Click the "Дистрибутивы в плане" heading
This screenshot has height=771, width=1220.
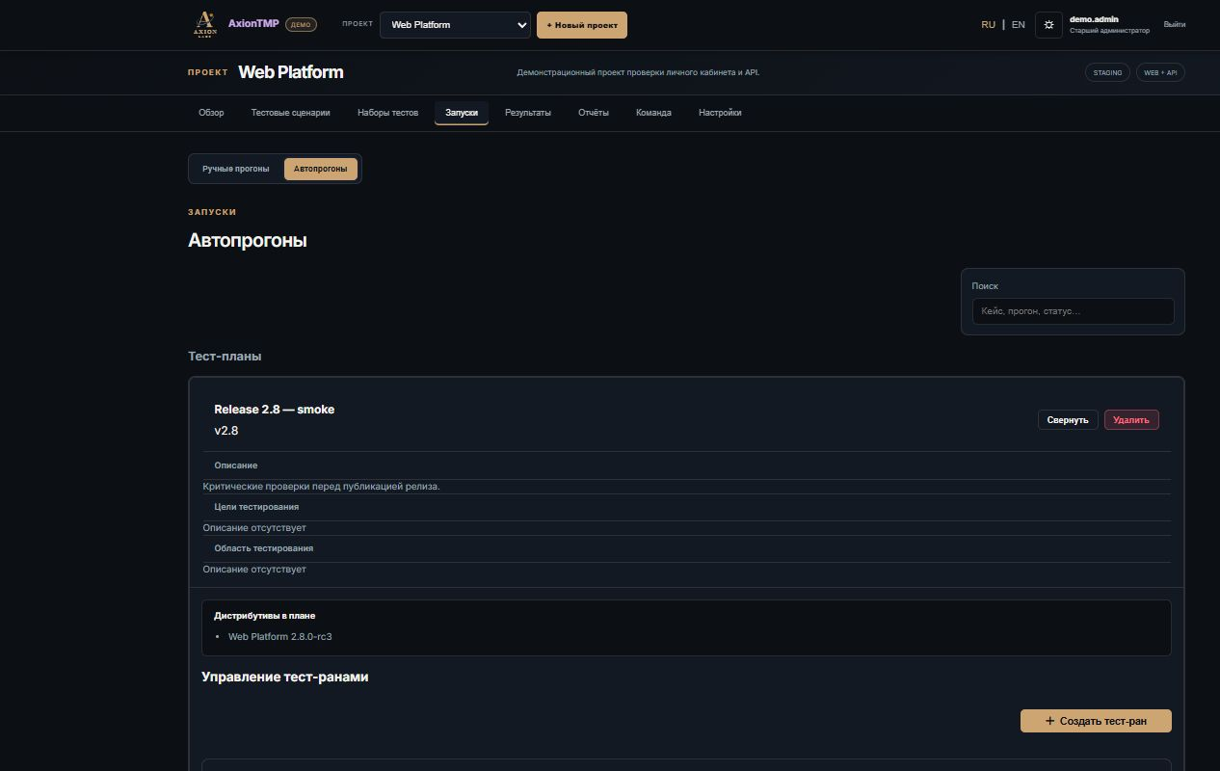[265, 616]
